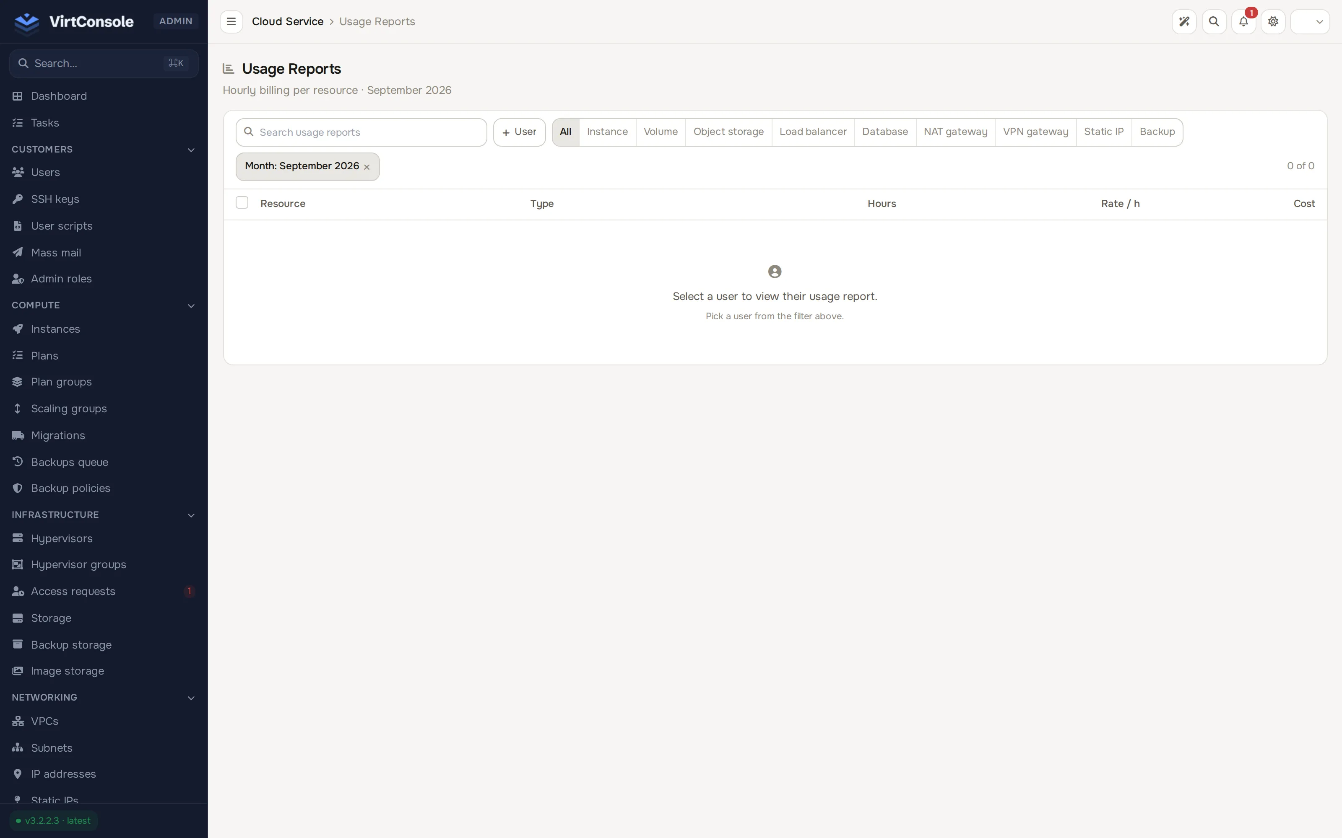Select the Instance filter tab
The height and width of the screenshot is (838, 1342).
(607, 132)
